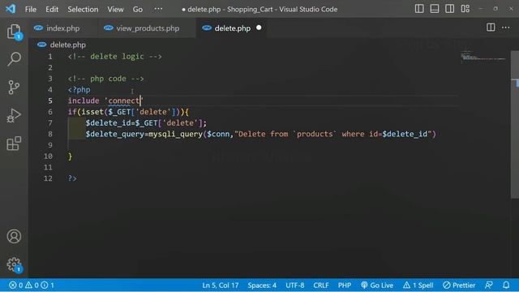Open the Search view in activity bar
519x292 pixels.
tap(14, 59)
